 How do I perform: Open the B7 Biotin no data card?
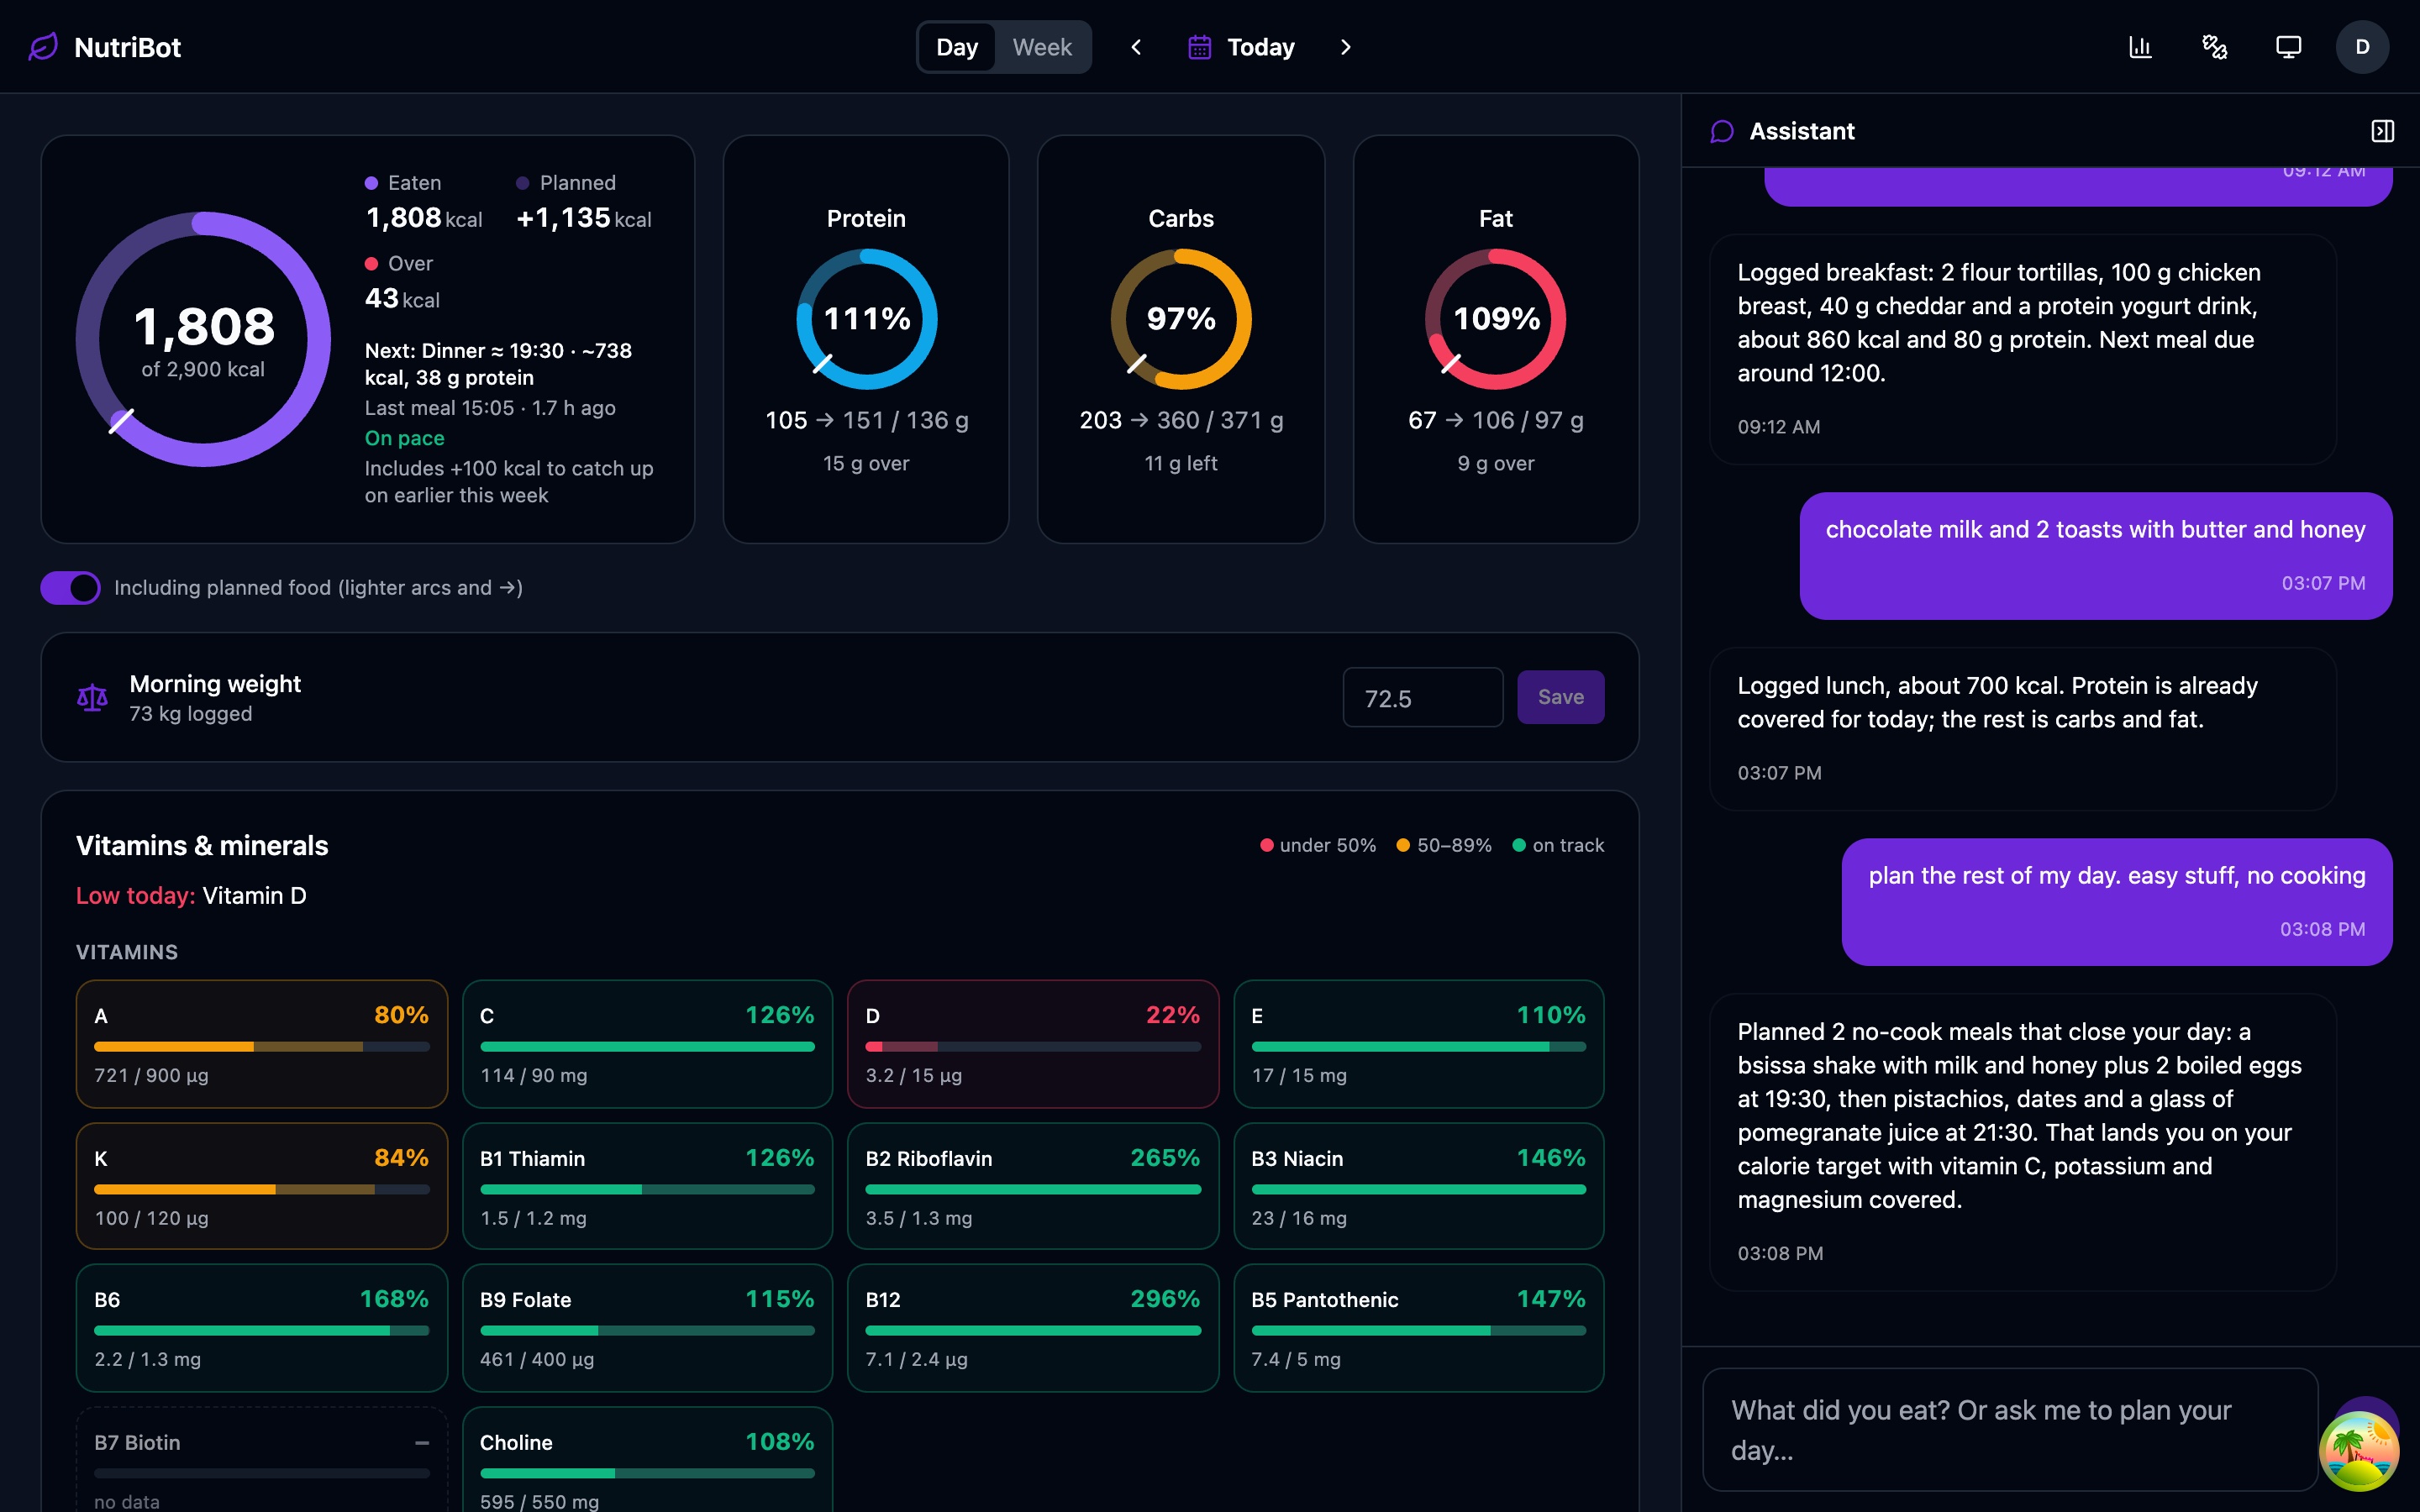pos(262,1460)
